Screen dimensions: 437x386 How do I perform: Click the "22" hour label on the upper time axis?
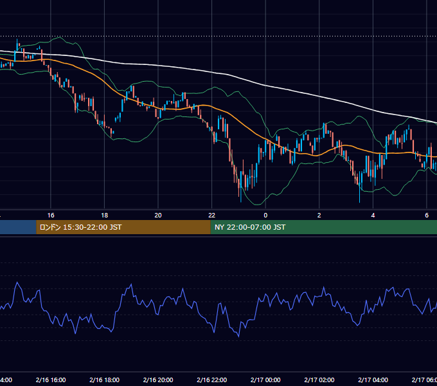click(x=212, y=216)
